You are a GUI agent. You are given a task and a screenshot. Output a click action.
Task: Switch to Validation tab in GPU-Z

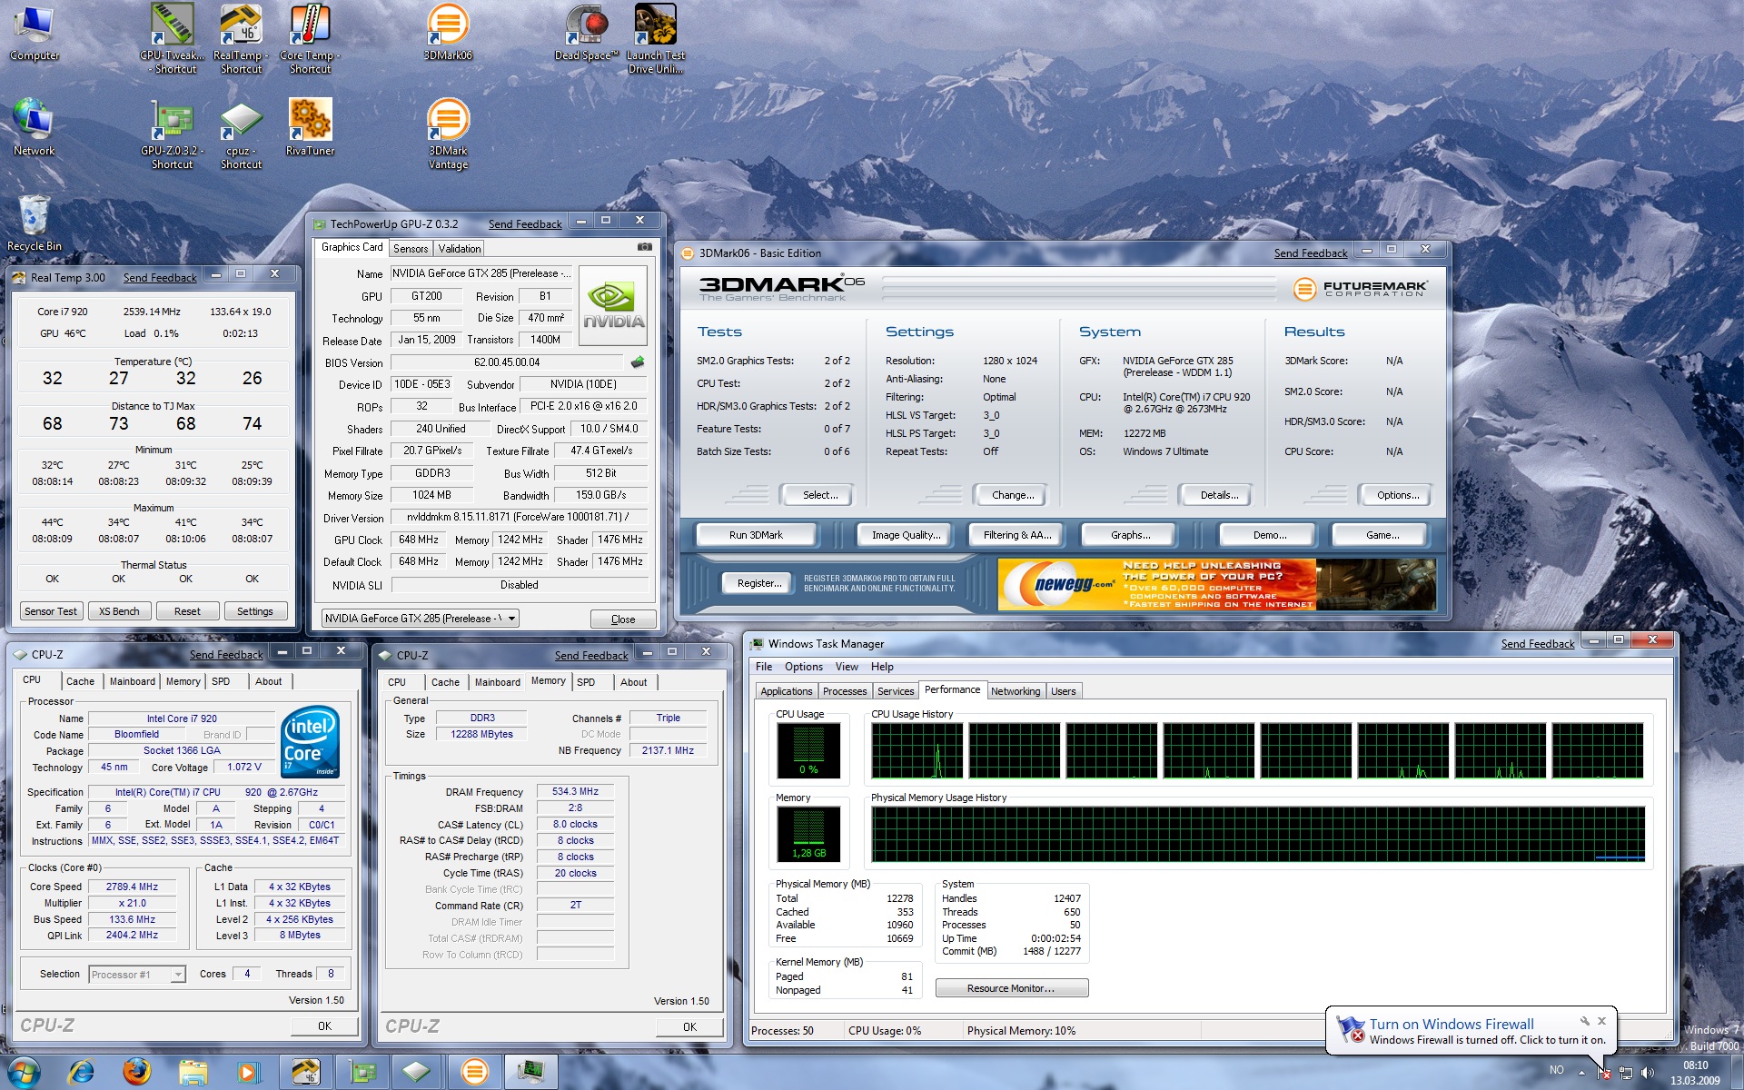click(460, 249)
